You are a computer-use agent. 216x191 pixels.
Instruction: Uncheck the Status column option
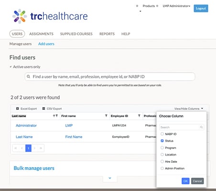(x=162, y=141)
